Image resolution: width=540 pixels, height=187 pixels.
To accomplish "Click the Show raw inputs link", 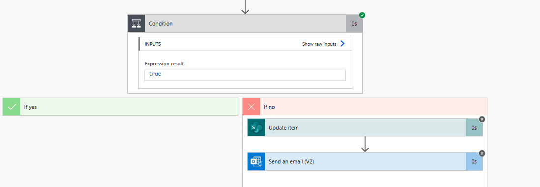I will [319, 44].
